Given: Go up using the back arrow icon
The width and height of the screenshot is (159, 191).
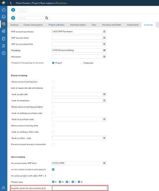Looking at the screenshot, I should click(11, 3).
